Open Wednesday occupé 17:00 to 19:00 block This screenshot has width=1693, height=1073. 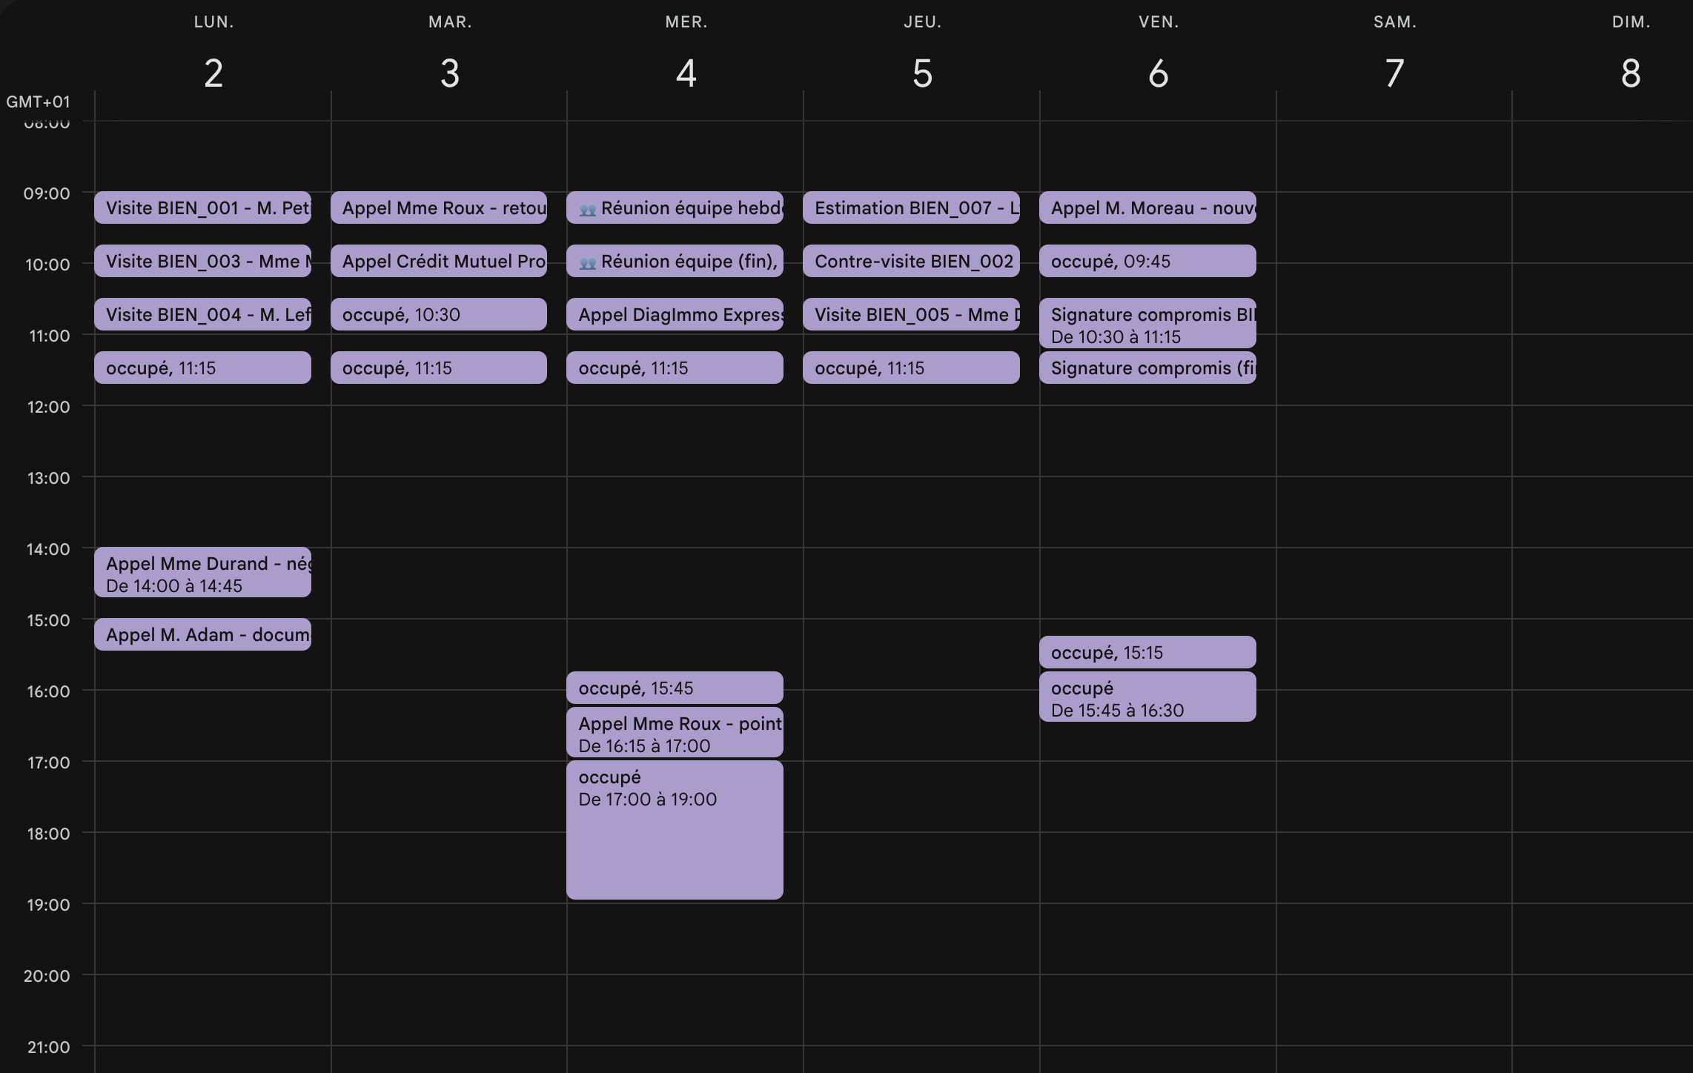[x=675, y=830]
